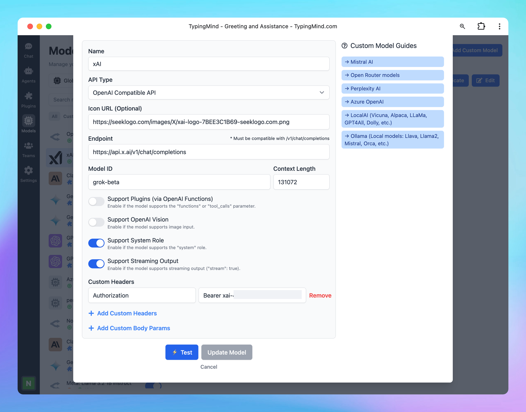Click the Edit button behind the dialog
The width and height of the screenshot is (526, 412).
[485, 81]
